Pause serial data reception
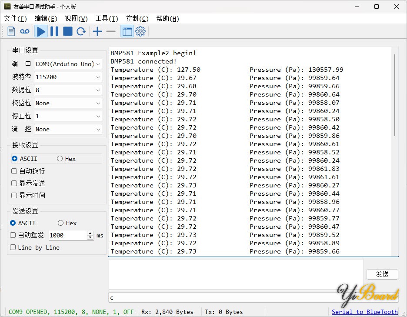Screen dimensions: 407x317 coord(54,31)
